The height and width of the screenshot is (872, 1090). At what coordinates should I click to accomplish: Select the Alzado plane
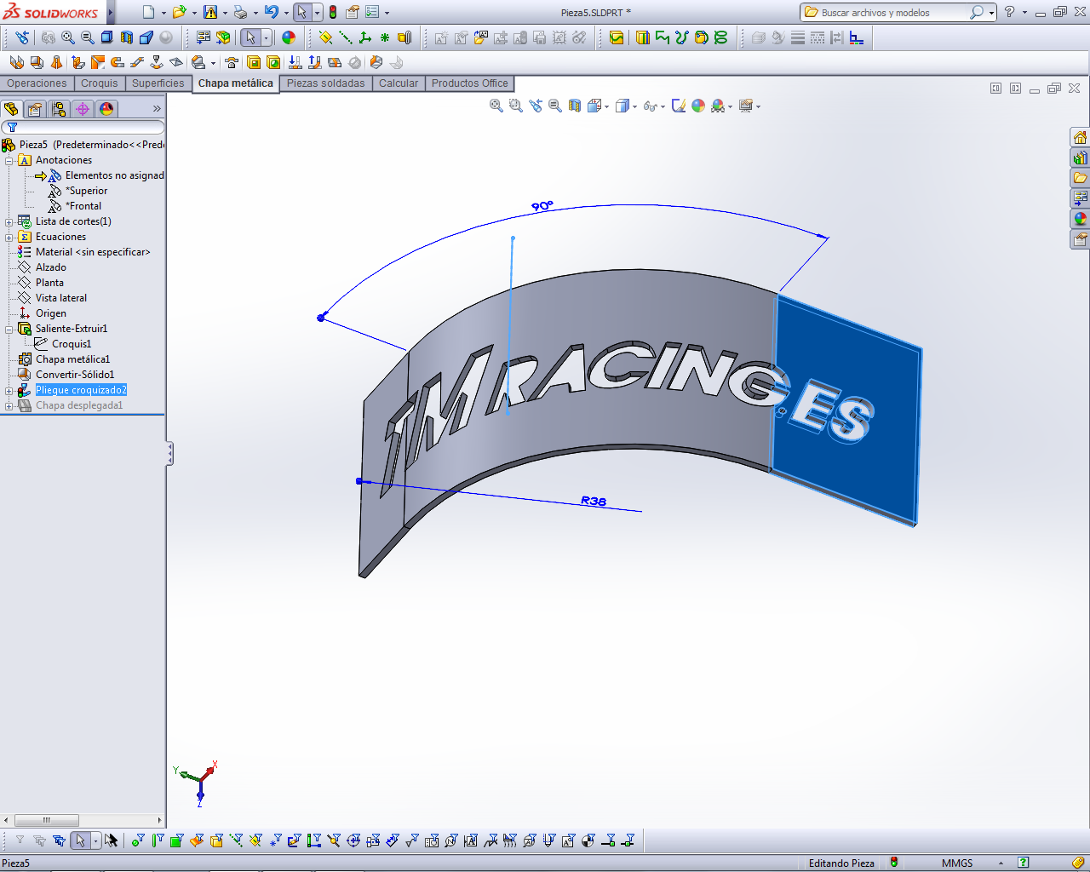coord(50,267)
